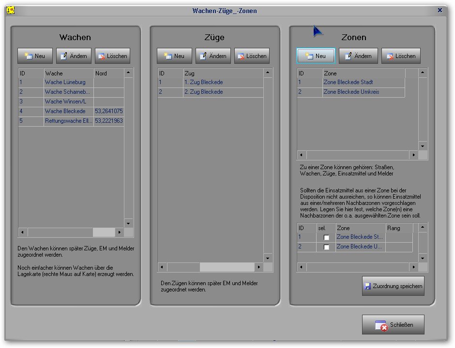Select Wache Winsen/L row

pos(71,101)
